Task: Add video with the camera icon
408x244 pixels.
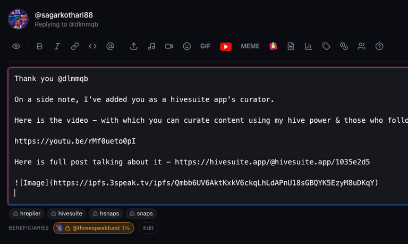Action: point(169,46)
